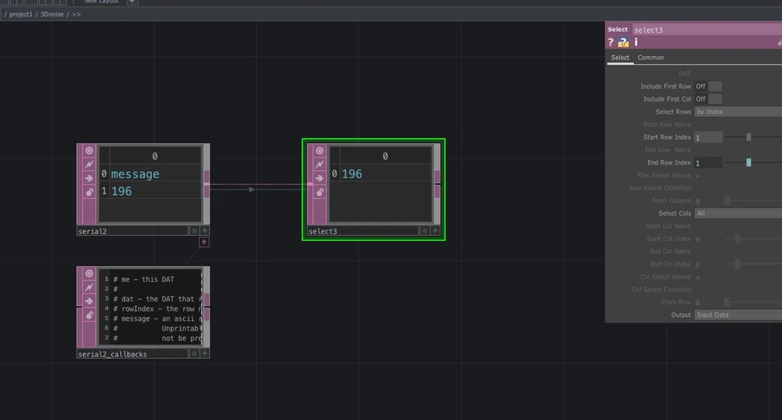Toggle viewer active flag on serial2
The width and height of the screenshot is (782, 420).
tap(89, 150)
